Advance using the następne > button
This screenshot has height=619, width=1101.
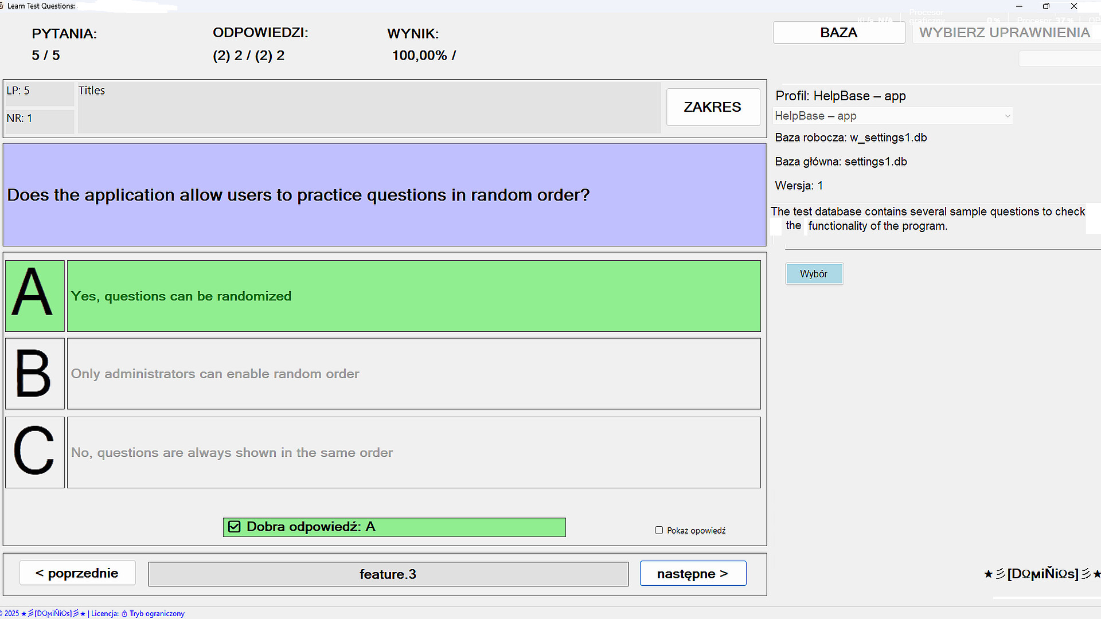pyautogui.click(x=693, y=573)
